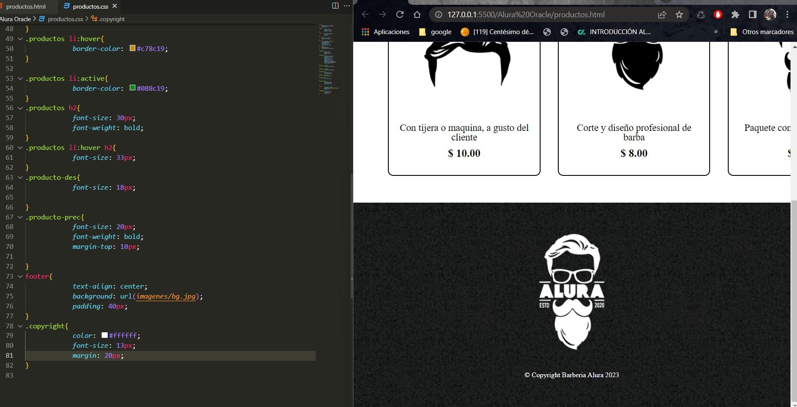Open the Centésimo dé... bookmark
Screen dimensions: 797x407
[497, 32]
